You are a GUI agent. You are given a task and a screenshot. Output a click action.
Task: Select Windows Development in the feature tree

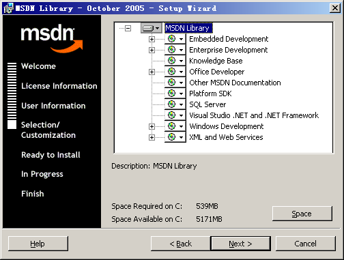(227, 126)
